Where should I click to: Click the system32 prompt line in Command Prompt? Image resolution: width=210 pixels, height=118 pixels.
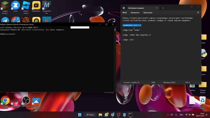point(8,34)
